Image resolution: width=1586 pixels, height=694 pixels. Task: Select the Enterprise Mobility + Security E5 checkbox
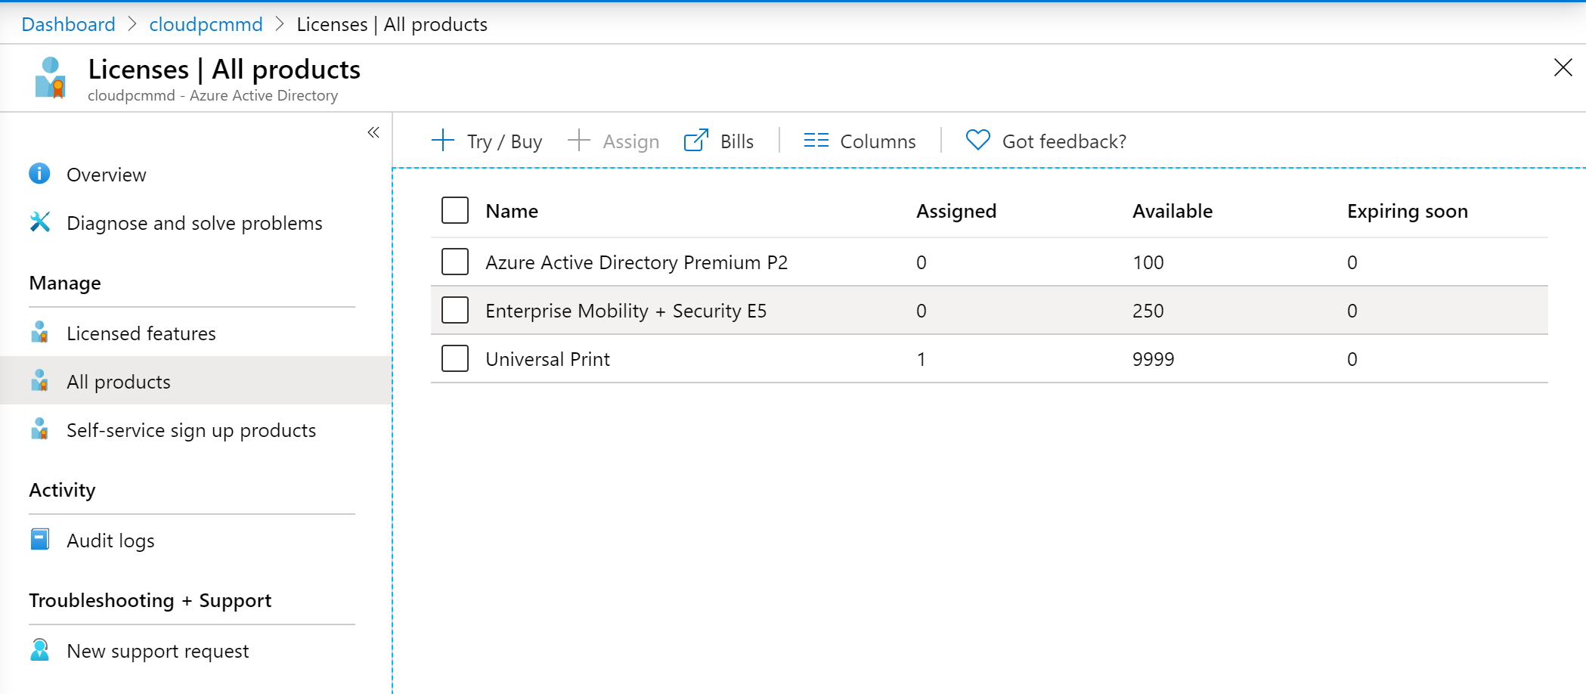click(x=455, y=310)
